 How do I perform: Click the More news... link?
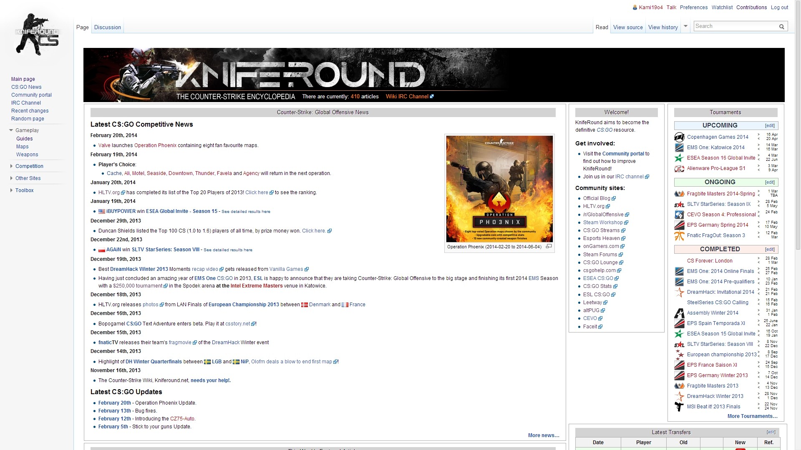click(x=544, y=435)
